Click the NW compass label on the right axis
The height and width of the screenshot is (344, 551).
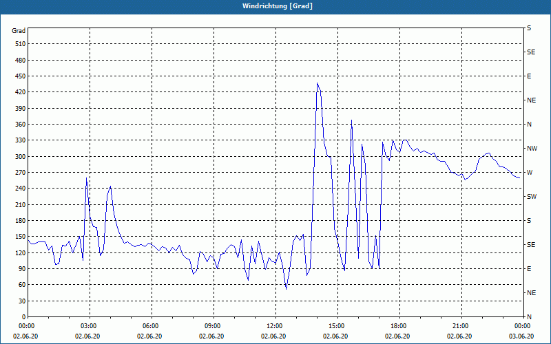pos(532,149)
